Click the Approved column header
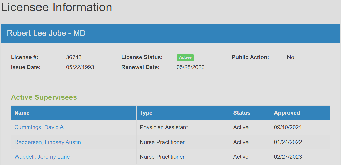341x165 pixels. [287, 113]
